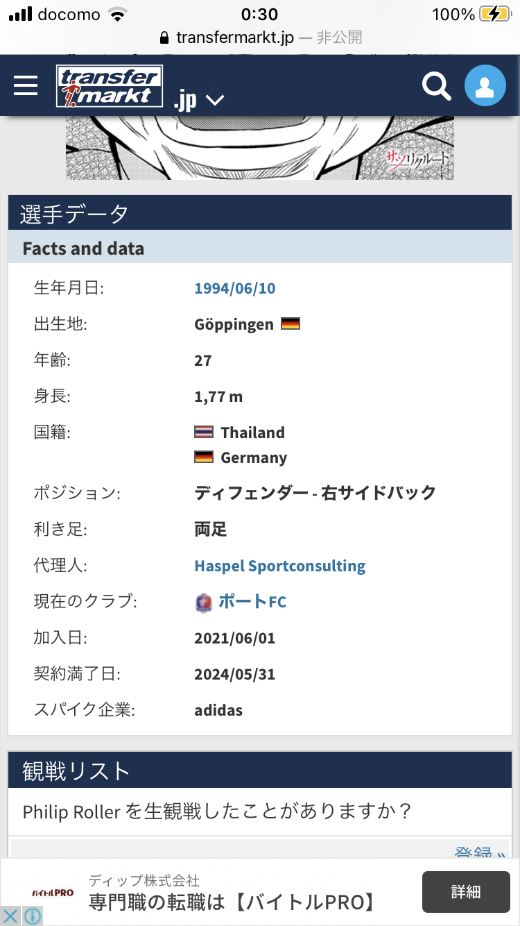Open Haspel Sportconsulting agent link

click(279, 566)
